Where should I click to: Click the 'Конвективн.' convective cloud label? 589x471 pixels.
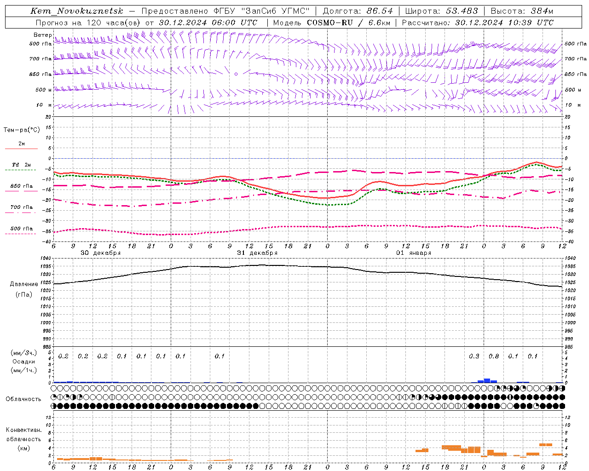pyautogui.click(x=24, y=430)
